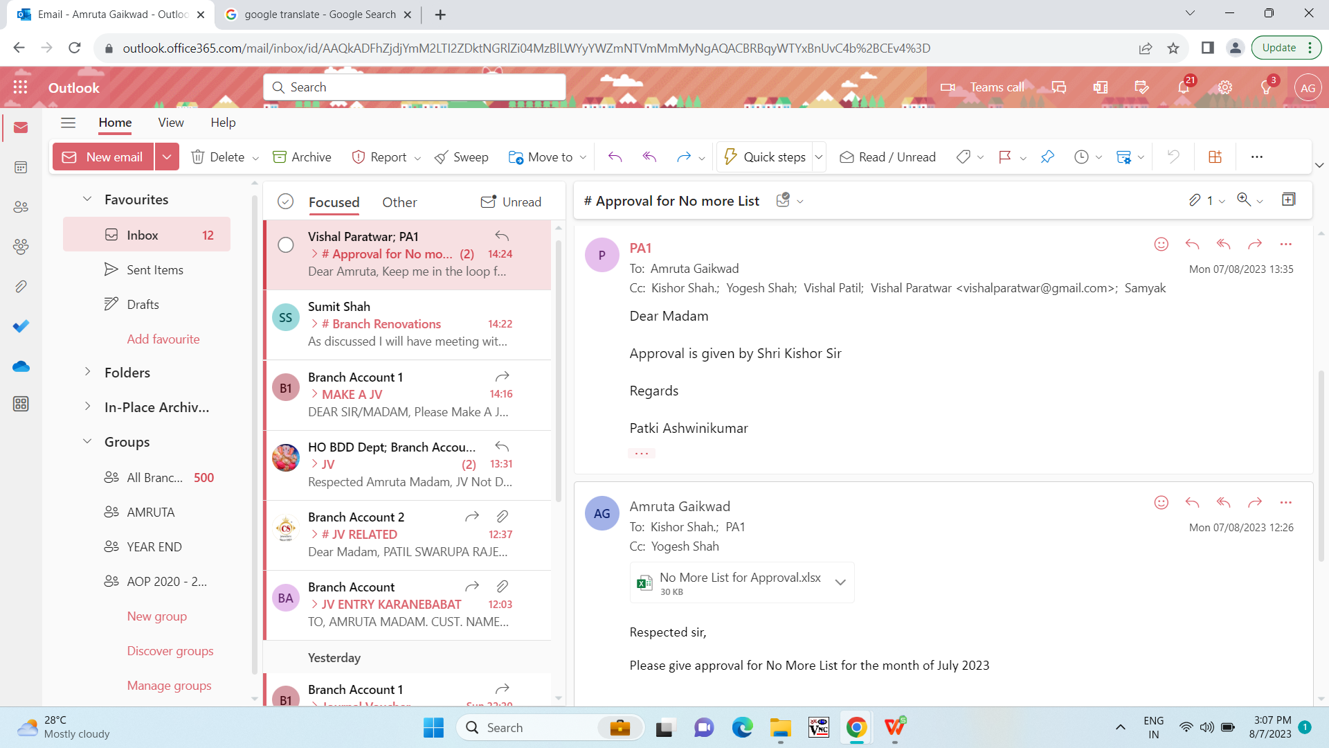
Task: Switch to Focused inbox tab
Action: pos(334,202)
